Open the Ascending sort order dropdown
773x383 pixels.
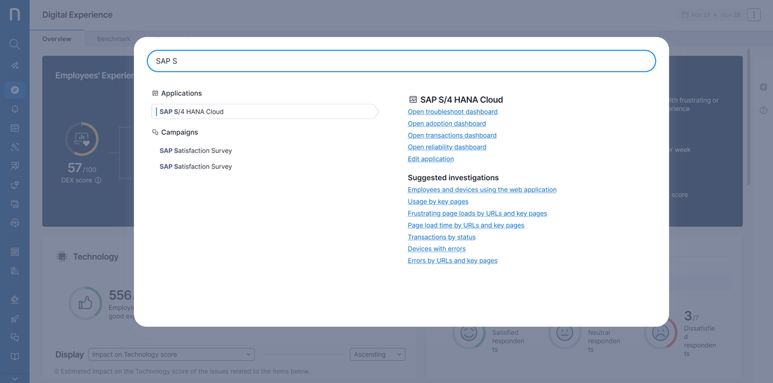tap(377, 355)
